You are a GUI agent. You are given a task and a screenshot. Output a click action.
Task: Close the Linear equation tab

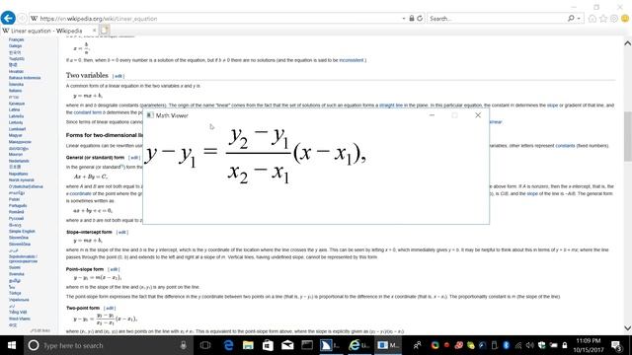click(95, 31)
